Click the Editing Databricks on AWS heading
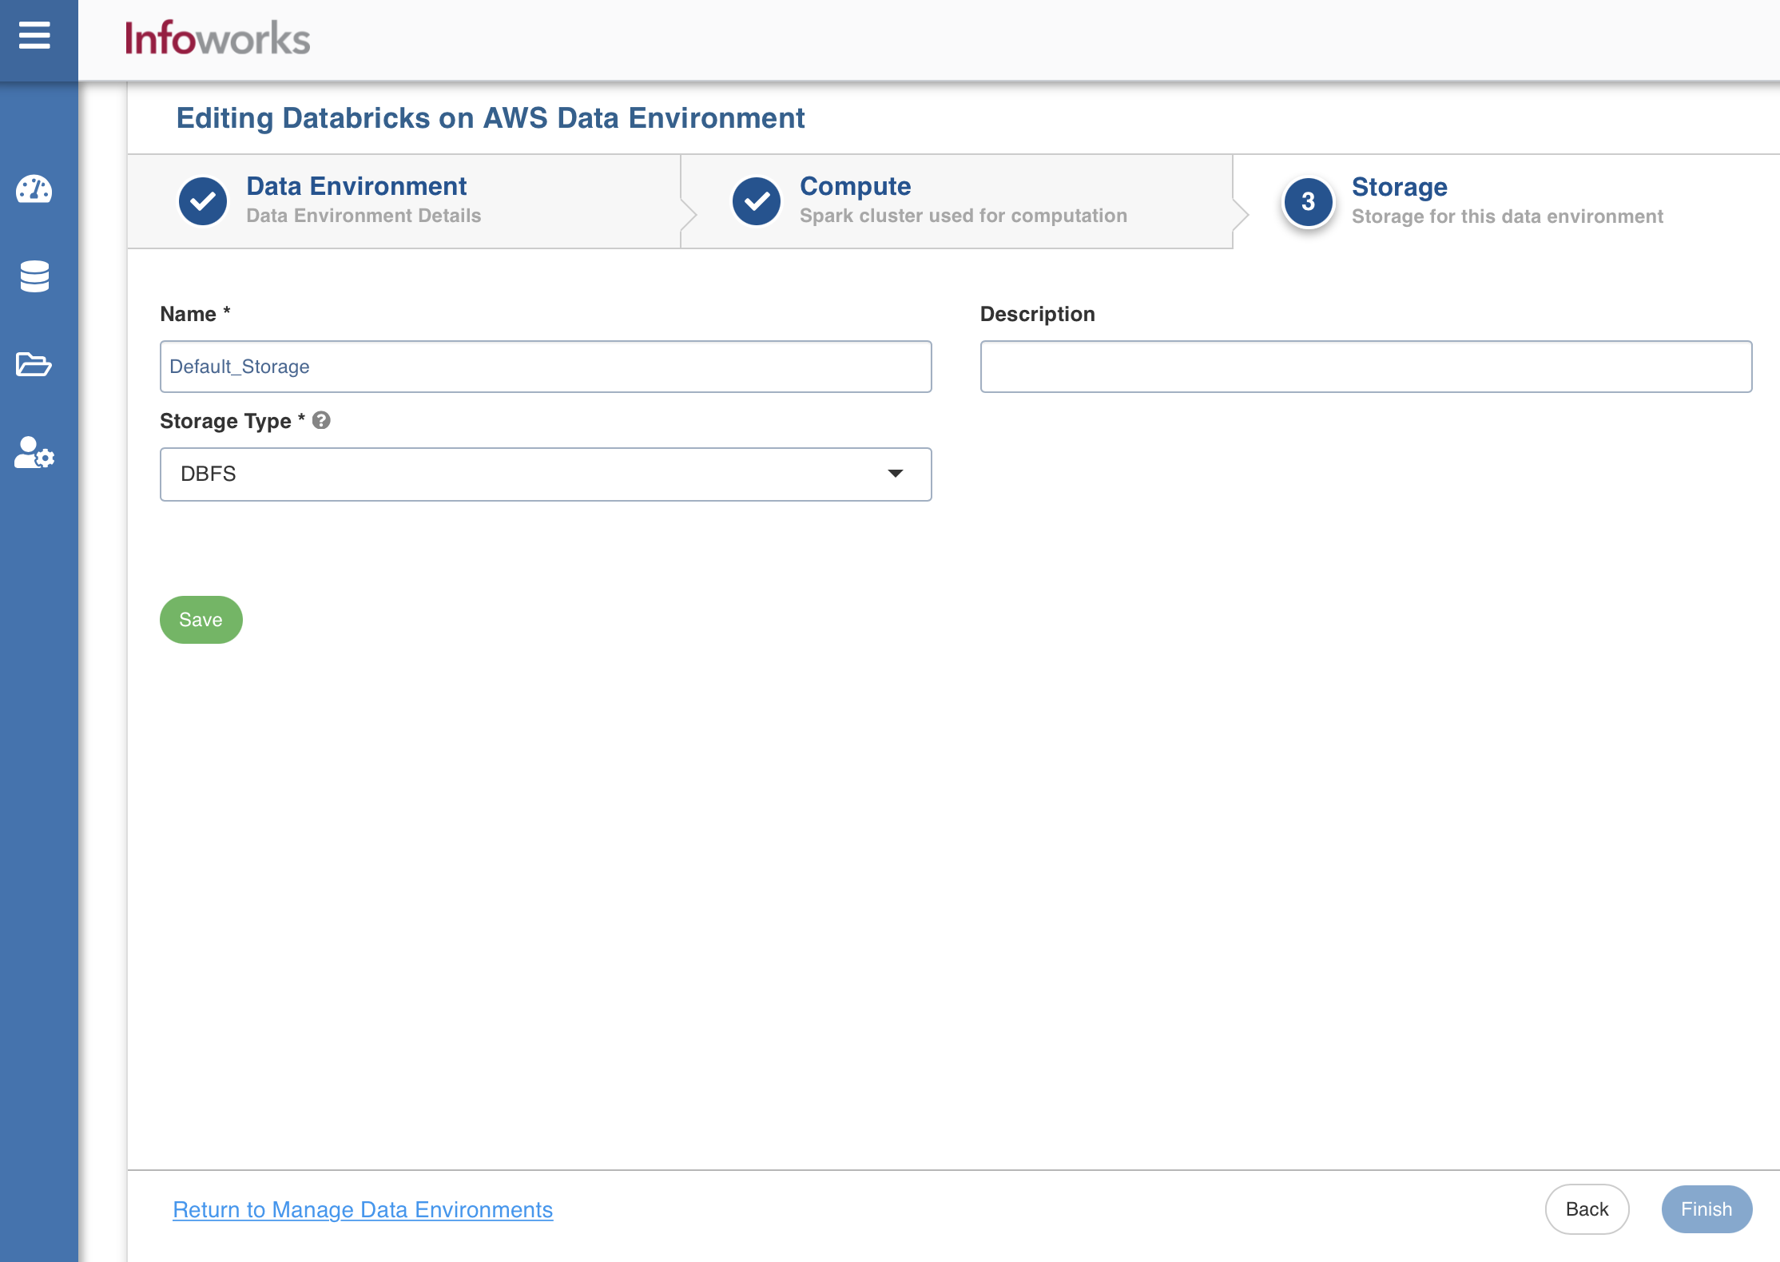 point(490,118)
